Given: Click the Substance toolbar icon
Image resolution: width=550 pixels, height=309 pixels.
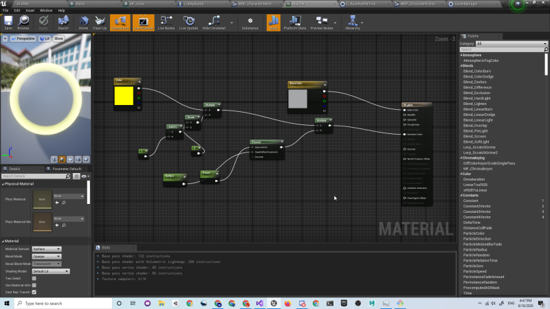Looking at the screenshot, I should [x=250, y=23].
